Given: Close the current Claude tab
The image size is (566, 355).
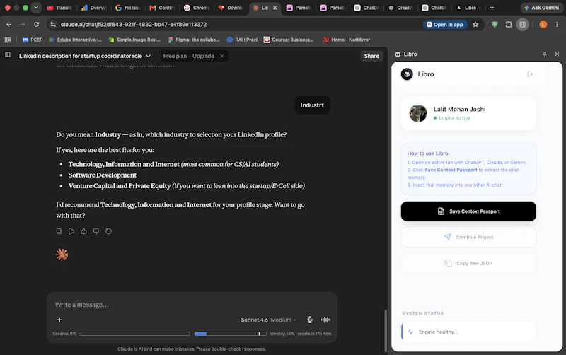Looking at the screenshot, I should [275, 8].
